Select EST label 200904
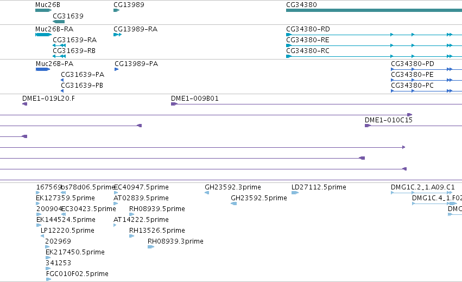 [49, 209]
